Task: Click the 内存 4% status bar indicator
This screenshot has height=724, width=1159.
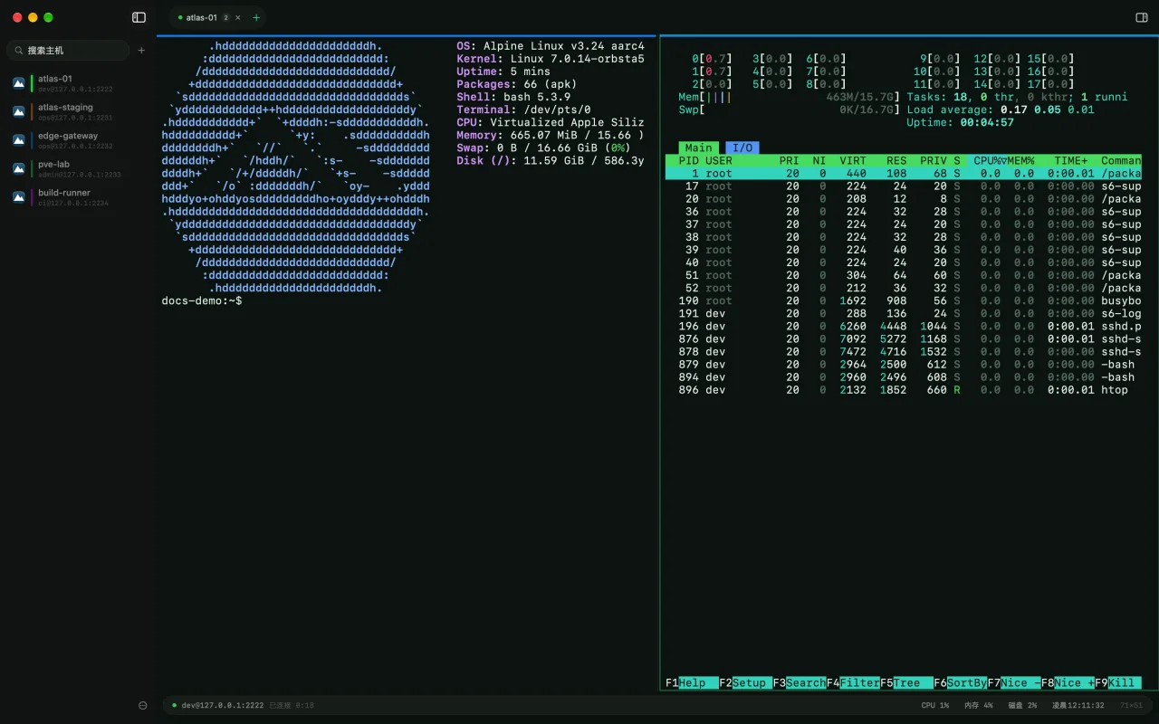Action: tap(979, 705)
